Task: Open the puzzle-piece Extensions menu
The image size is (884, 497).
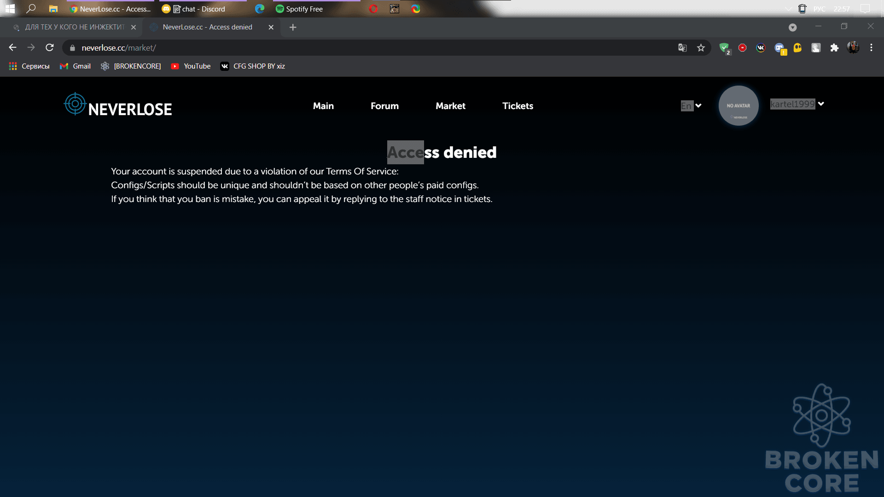Action: pyautogui.click(x=834, y=48)
